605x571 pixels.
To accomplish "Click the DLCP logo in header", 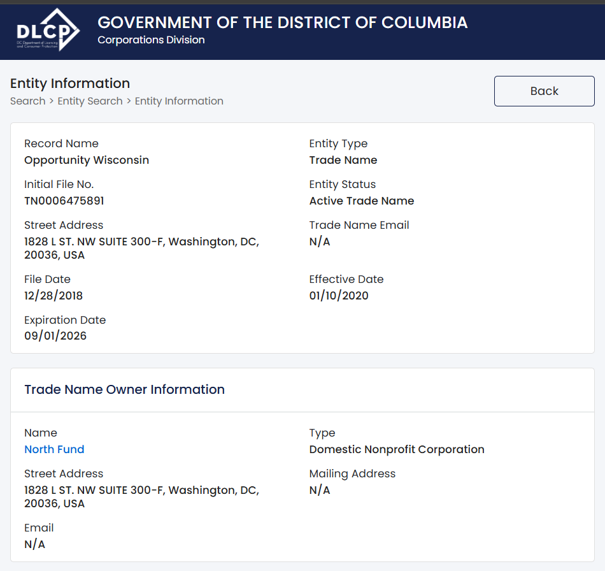I will pos(48,30).
